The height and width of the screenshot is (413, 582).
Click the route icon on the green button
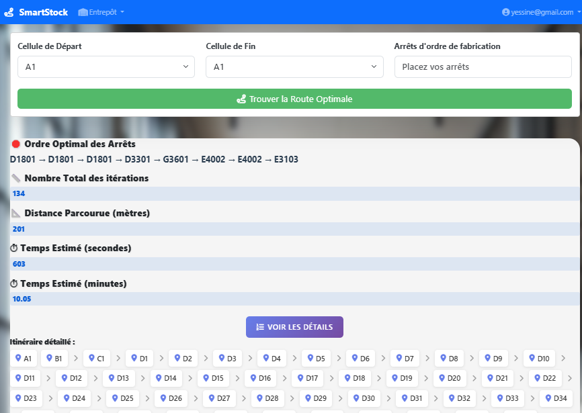[242, 99]
